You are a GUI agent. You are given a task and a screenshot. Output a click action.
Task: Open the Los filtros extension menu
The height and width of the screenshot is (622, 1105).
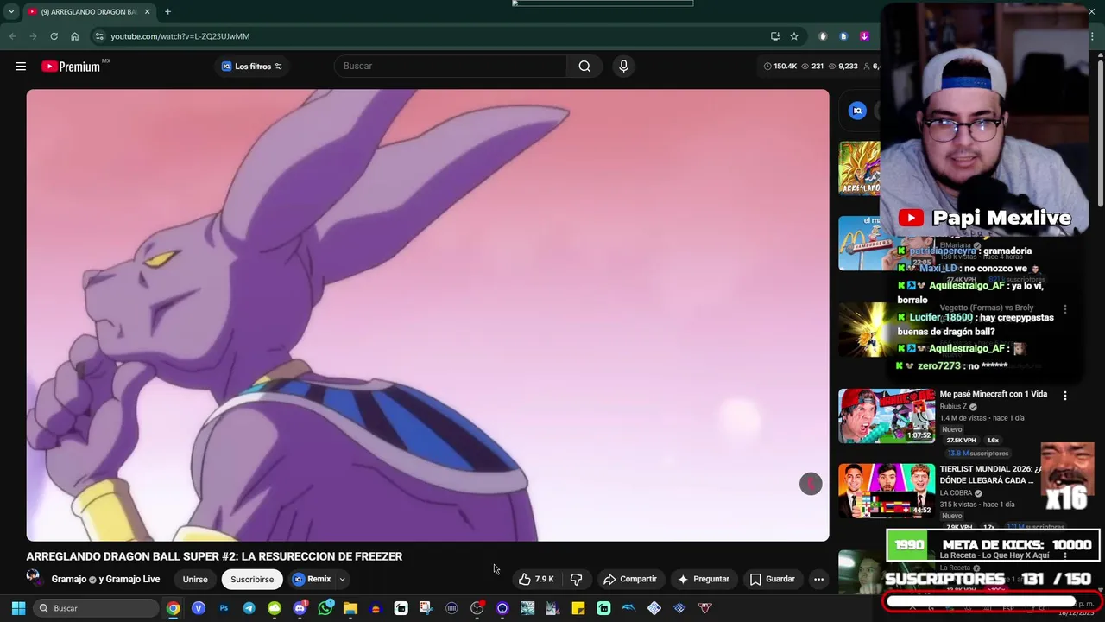click(x=252, y=67)
